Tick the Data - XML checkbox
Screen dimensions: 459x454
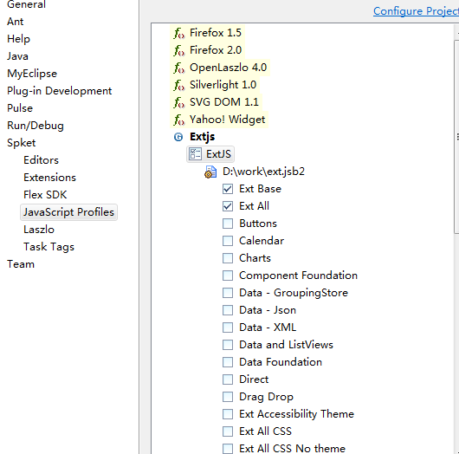(228, 328)
